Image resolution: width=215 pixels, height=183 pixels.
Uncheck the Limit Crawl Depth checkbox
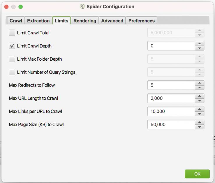point(12,46)
